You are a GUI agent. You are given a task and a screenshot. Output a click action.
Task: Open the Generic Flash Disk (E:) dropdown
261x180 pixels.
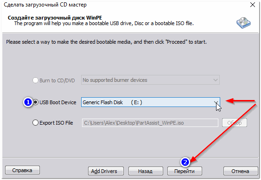(151, 102)
